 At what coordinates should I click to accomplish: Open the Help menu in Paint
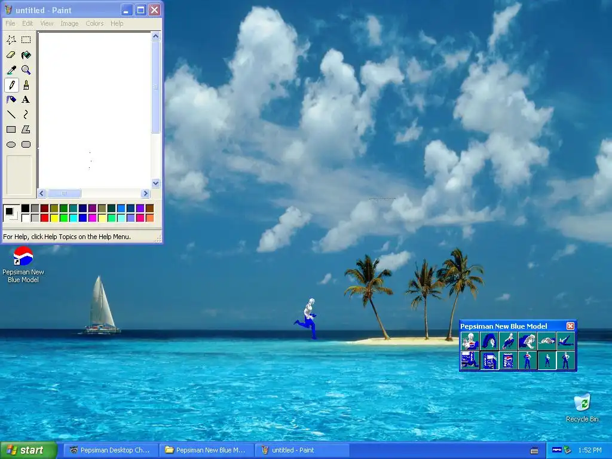(x=117, y=23)
